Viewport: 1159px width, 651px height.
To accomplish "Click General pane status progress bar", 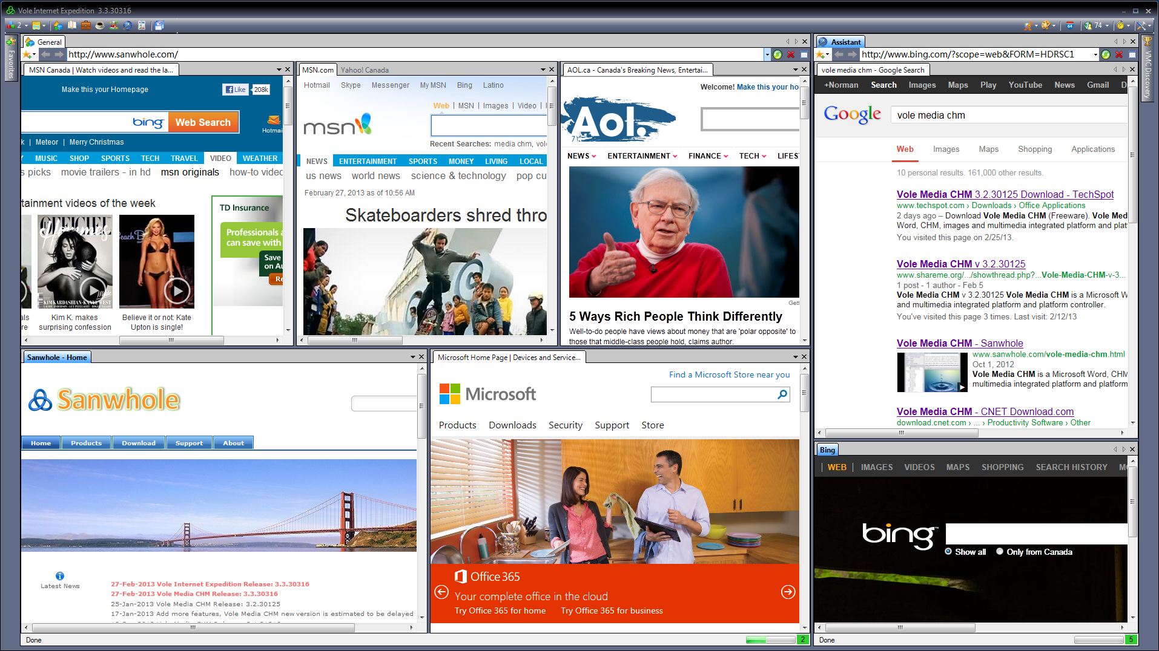I will click(x=770, y=640).
